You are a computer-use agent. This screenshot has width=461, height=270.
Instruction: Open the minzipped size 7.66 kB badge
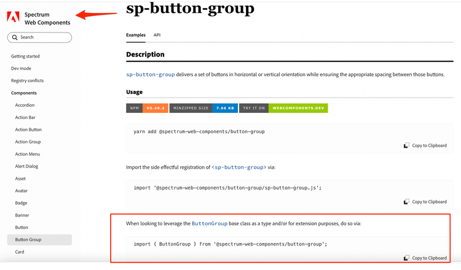pyautogui.click(x=202, y=108)
